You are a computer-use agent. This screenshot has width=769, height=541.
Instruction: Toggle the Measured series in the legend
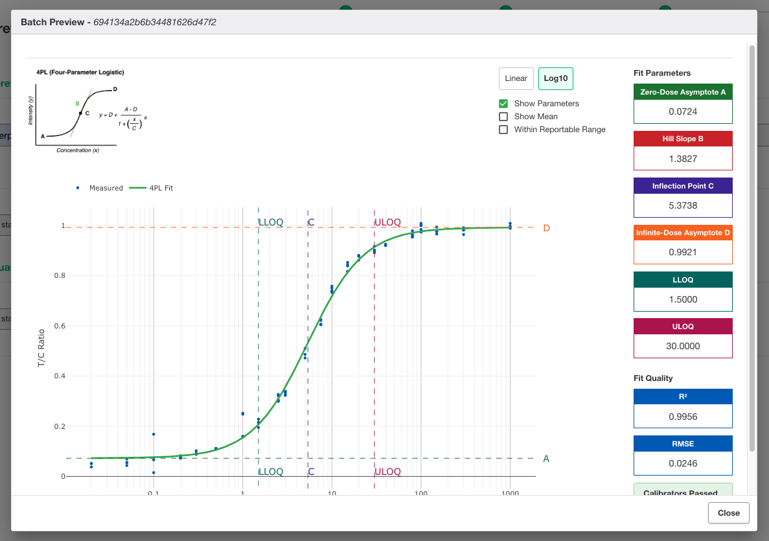pos(100,188)
